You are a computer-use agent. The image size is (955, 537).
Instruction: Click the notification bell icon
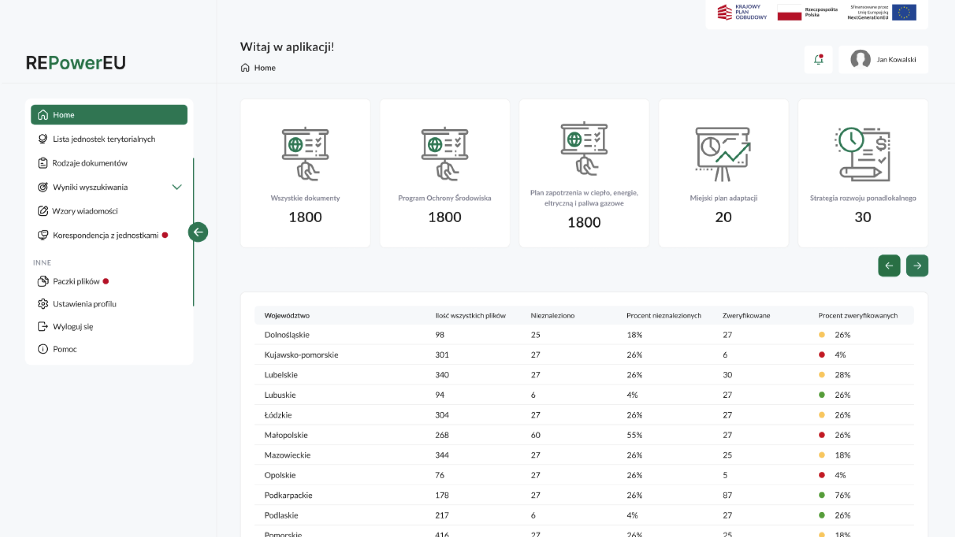[x=818, y=60]
